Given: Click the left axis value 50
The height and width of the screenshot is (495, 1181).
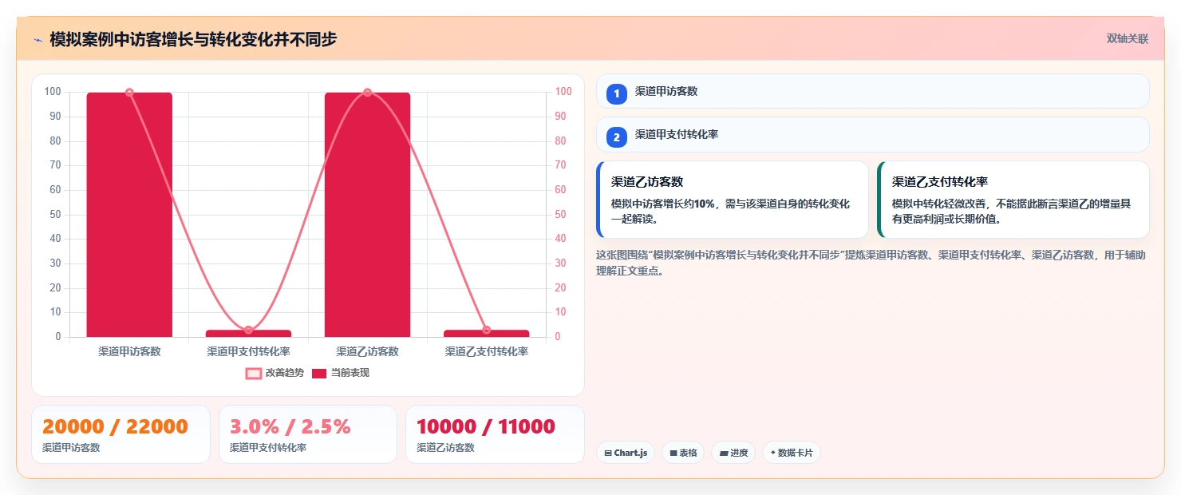Looking at the screenshot, I should point(55,214).
